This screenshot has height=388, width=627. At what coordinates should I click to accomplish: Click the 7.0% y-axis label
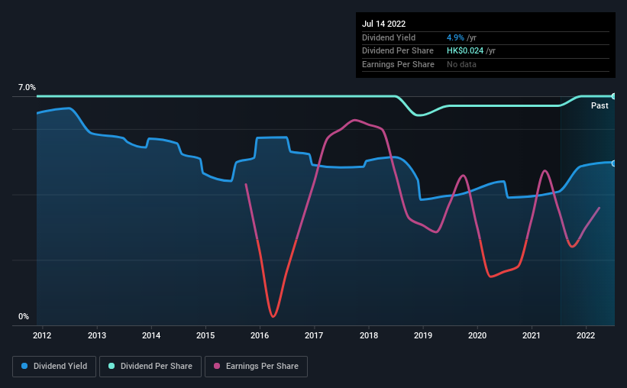[x=27, y=87]
